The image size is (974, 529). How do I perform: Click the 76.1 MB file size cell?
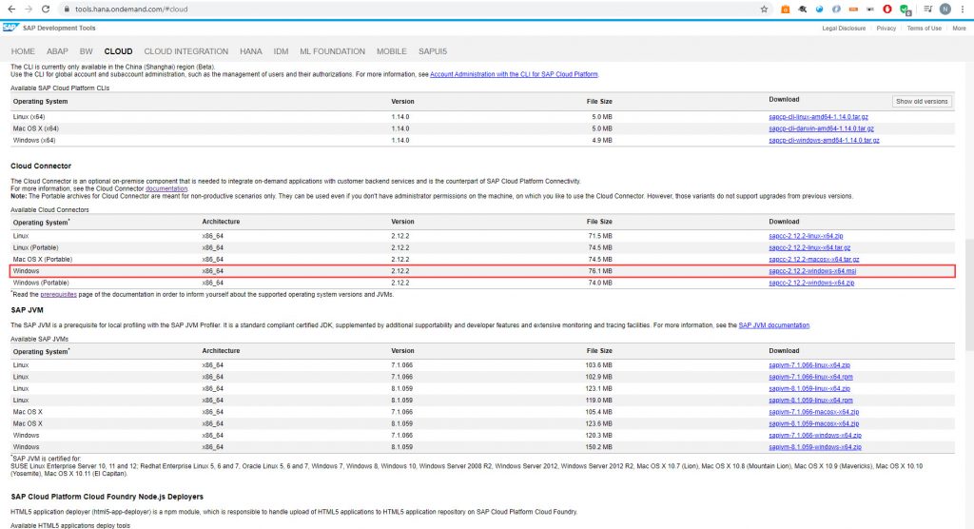coord(599,272)
